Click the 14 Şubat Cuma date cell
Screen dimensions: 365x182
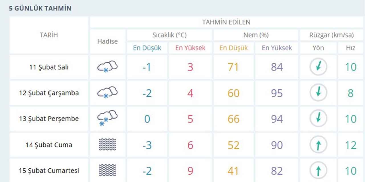coord(49,145)
